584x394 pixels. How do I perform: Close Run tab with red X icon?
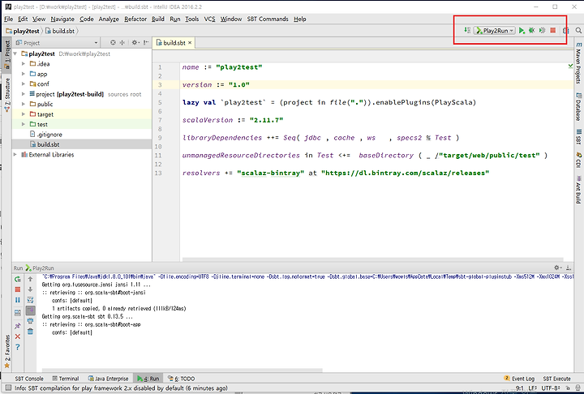coord(18,336)
